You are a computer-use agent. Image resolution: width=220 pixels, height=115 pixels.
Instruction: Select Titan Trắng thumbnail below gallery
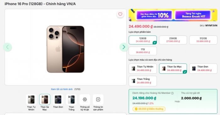pos(71,99)
